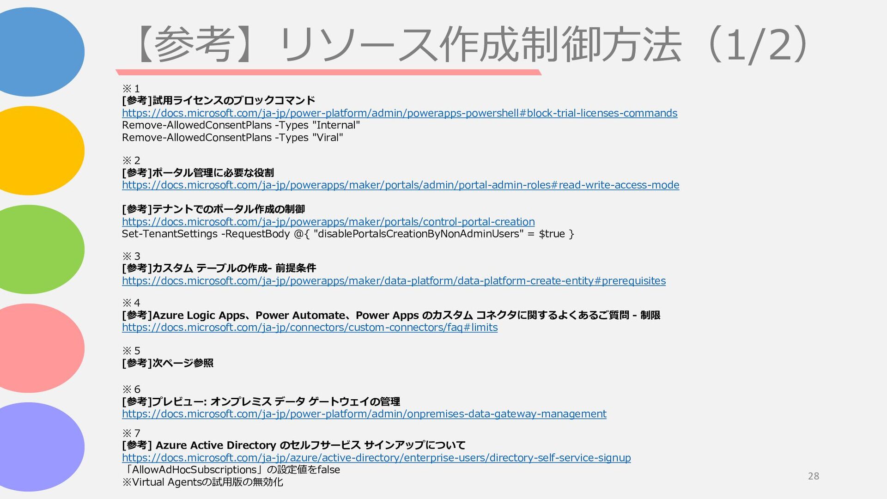Open the block-trial-licenses-commands docs link
Viewport: 887px width, 499px height.
coord(400,113)
